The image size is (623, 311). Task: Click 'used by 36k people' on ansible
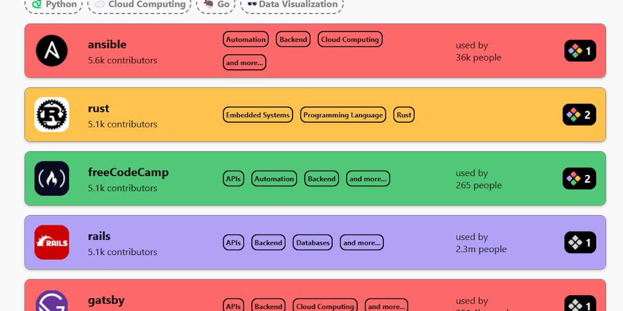tap(478, 51)
